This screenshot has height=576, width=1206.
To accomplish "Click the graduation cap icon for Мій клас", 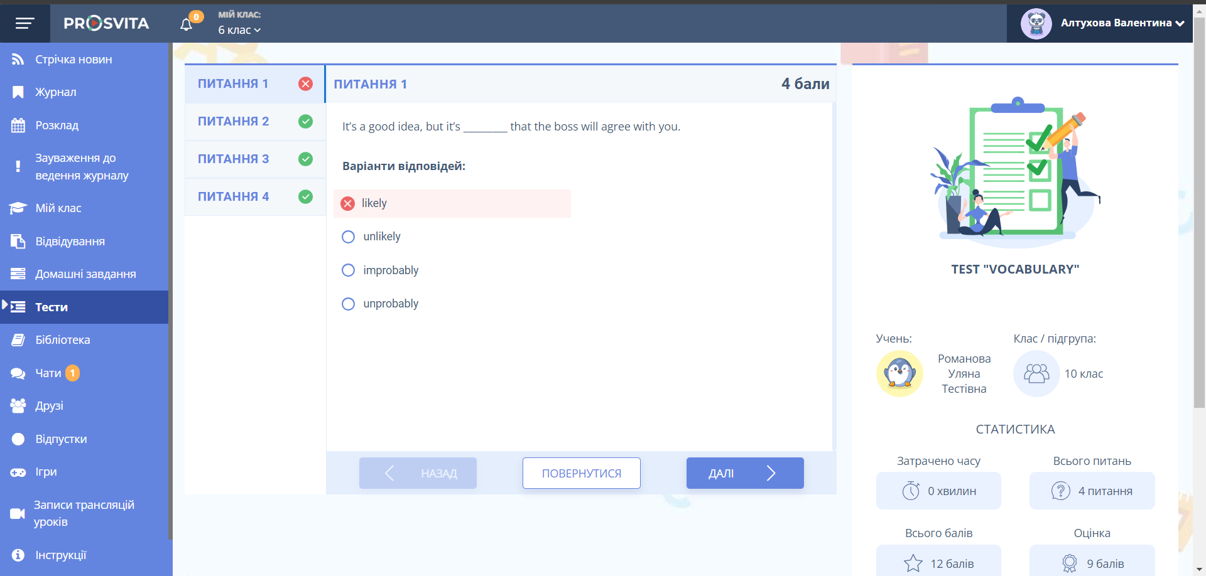I will [18, 208].
